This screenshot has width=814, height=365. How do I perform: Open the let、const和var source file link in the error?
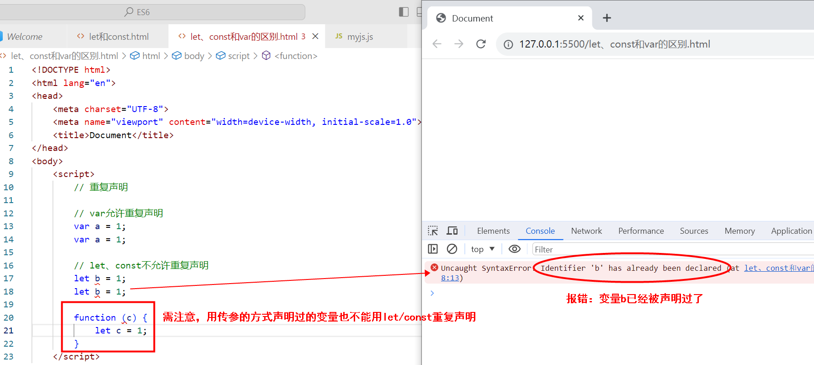pos(779,268)
